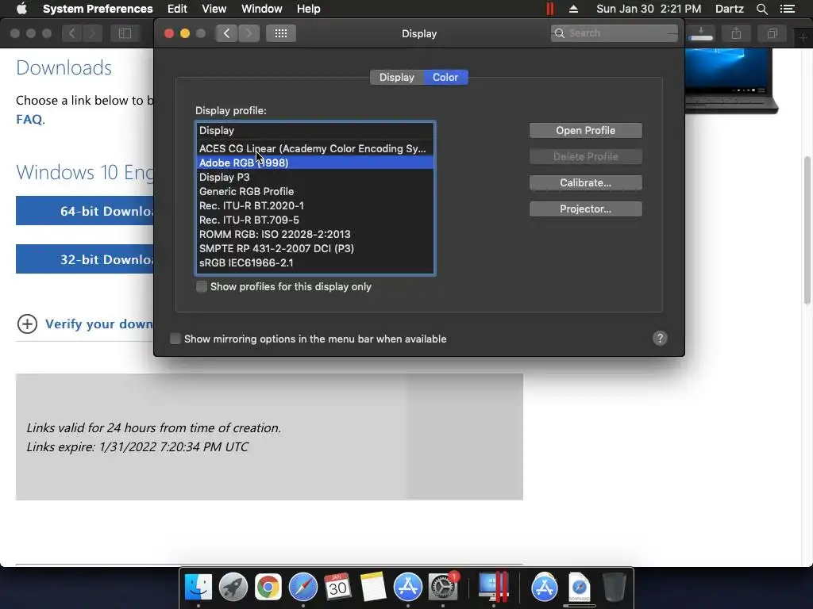This screenshot has width=813, height=609.
Task: Click Safari share button
Action: point(736,33)
